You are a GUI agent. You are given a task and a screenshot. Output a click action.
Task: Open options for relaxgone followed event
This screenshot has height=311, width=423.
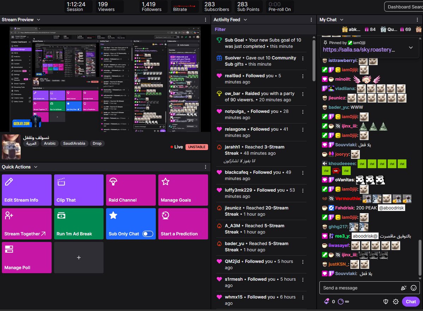(303, 130)
